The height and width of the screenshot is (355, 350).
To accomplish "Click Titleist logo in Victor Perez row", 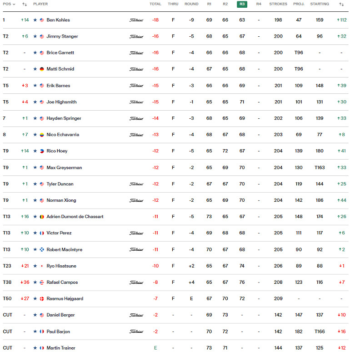I will pyautogui.click(x=136, y=233).
